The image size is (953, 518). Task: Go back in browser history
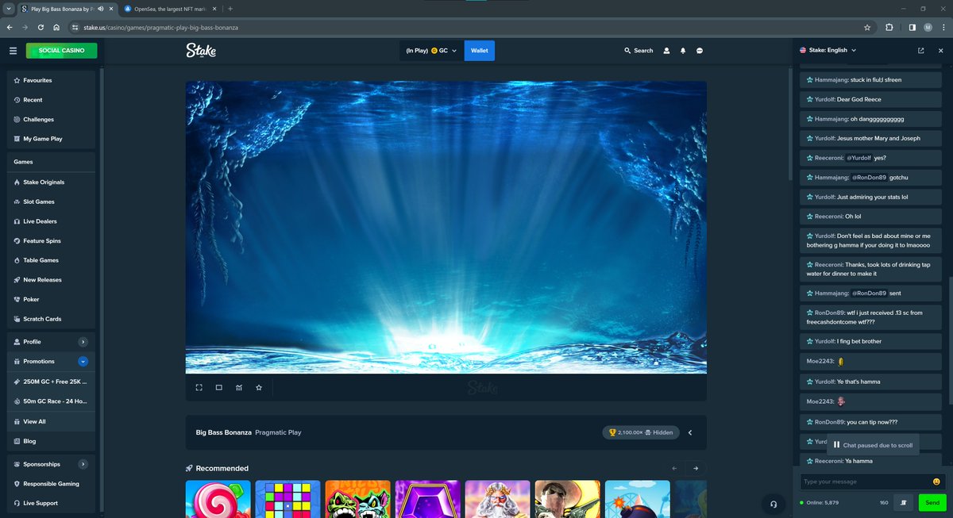pos(9,27)
